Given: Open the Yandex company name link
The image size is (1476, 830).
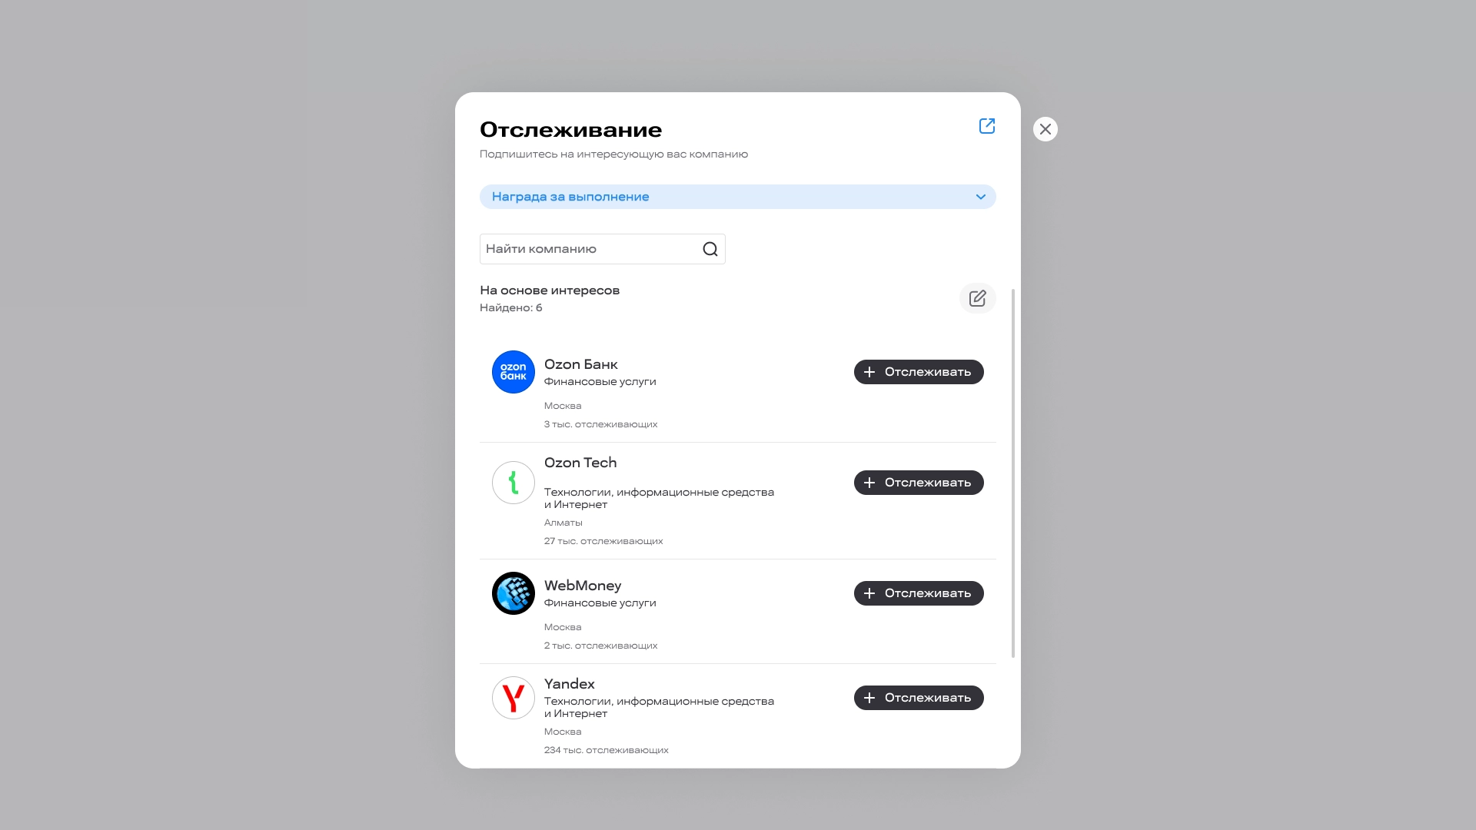Looking at the screenshot, I should [x=570, y=684].
